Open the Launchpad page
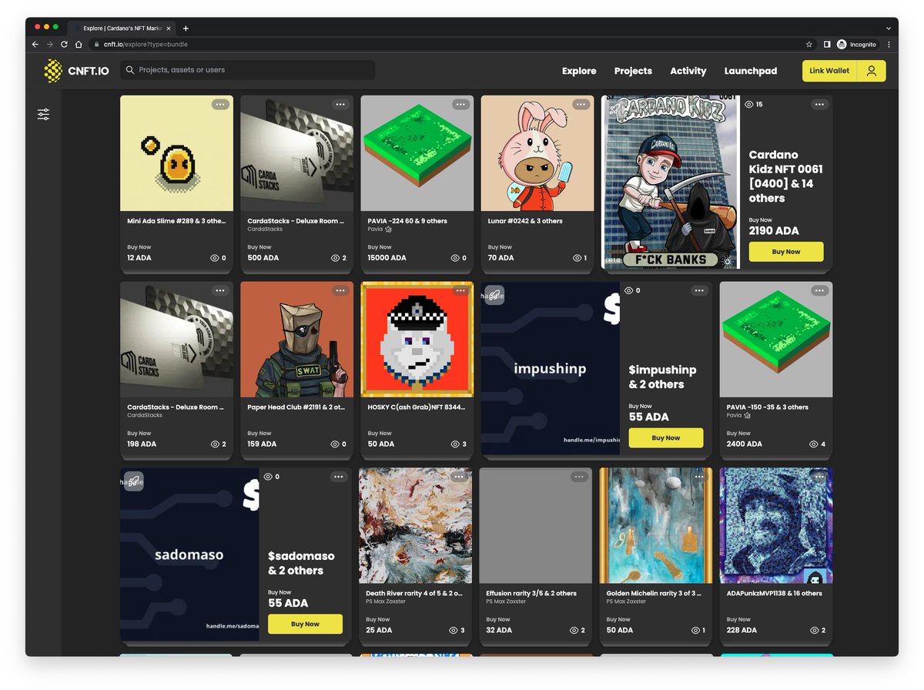 (751, 71)
